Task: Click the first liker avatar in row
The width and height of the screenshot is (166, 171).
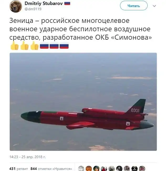Action: pos(81,169)
